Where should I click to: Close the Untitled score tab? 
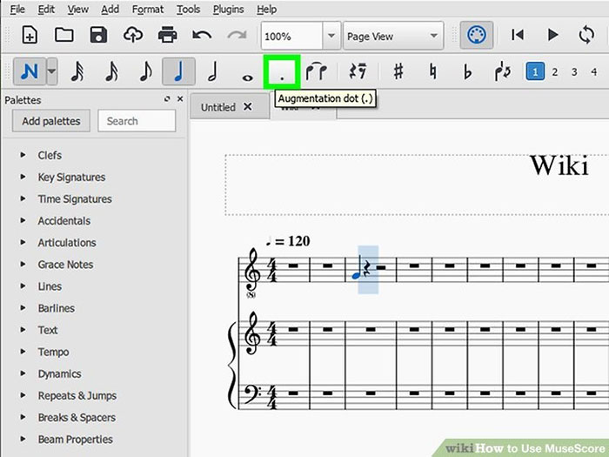(247, 107)
